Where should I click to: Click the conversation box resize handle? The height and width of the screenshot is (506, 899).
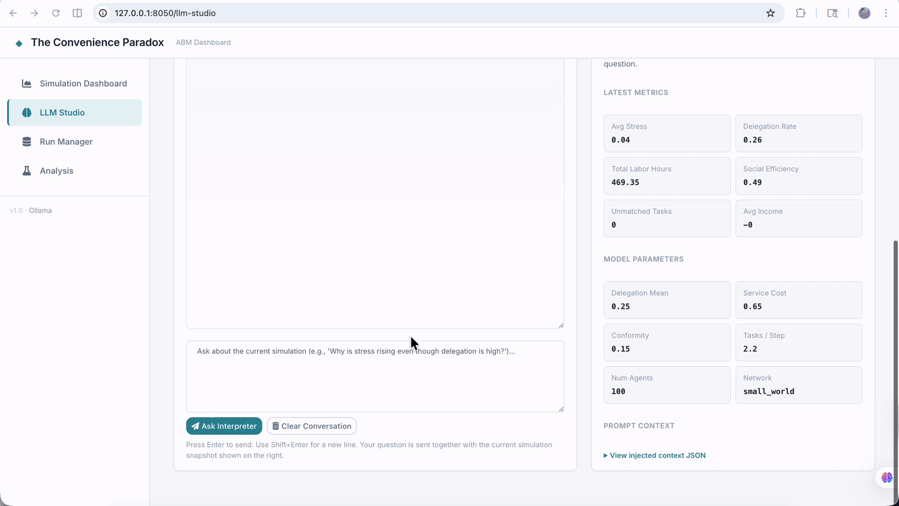point(561,325)
